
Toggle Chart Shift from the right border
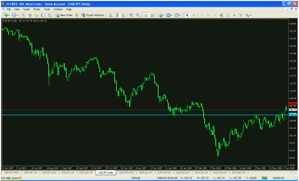(153, 15)
